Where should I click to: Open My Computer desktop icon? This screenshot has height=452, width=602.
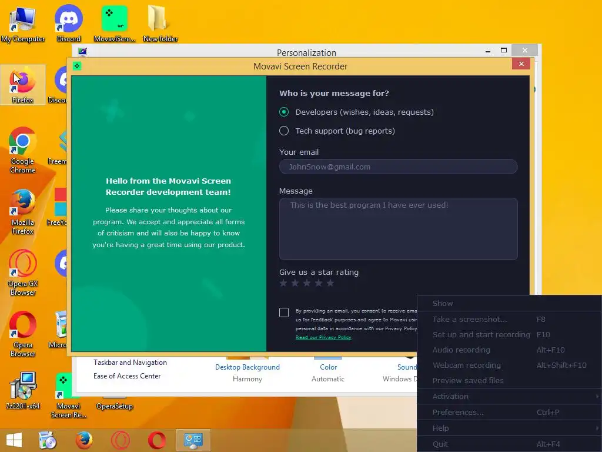click(23, 24)
